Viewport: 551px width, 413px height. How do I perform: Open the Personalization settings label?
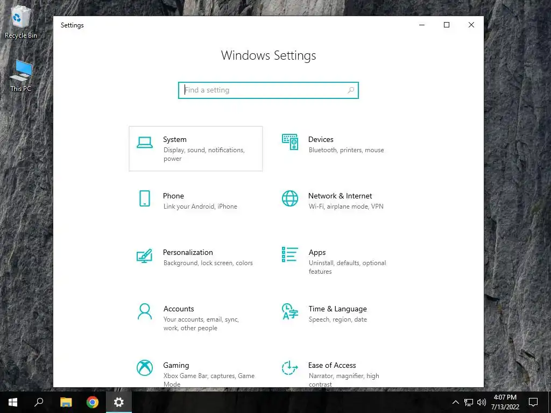tap(188, 253)
